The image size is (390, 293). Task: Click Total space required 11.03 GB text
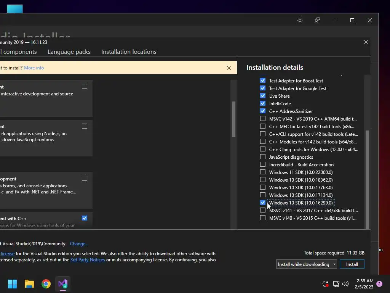(334, 253)
